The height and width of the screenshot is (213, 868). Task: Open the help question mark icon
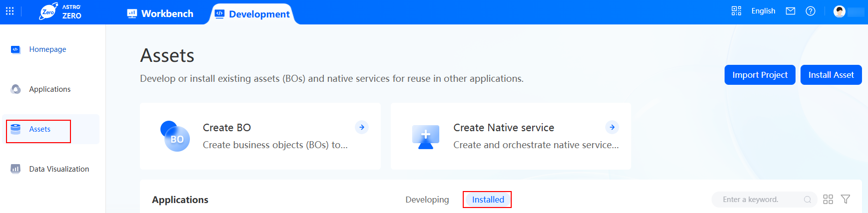(811, 11)
